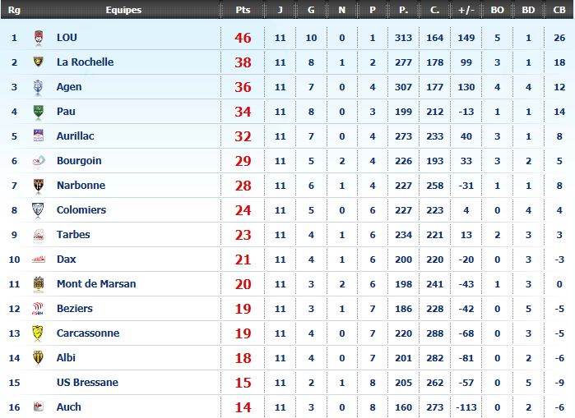This screenshot has height=418, width=575.
Task: Open the Bourgoin team link
Action: click(79, 161)
